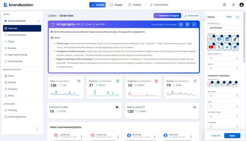The width and height of the screenshot is (246, 141).
Task: Open the Date Range Last 30 days field
Action: pos(224,28)
